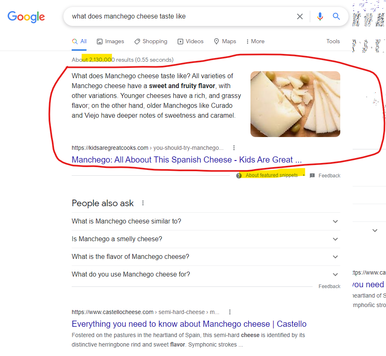Viewport: 386px width, 356px height.
Task: Open the People also ask three-dot menu
Action: click(x=143, y=203)
